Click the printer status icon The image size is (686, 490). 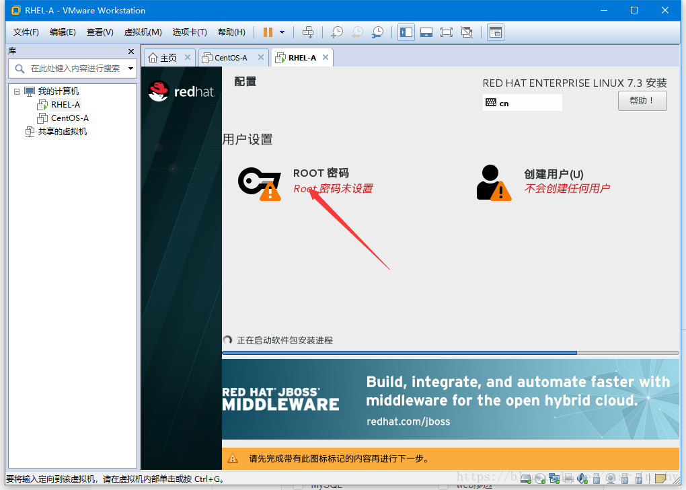pos(568,479)
